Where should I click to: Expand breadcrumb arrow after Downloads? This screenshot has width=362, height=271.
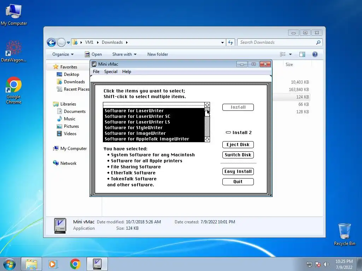(x=127, y=42)
